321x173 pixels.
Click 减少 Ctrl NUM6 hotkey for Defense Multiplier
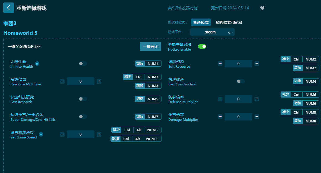(x=300, y=95)
